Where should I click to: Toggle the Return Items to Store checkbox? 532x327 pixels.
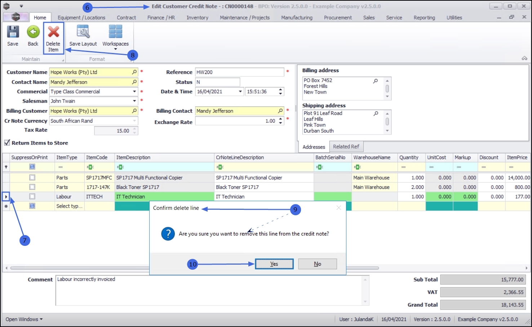point(7,143)
